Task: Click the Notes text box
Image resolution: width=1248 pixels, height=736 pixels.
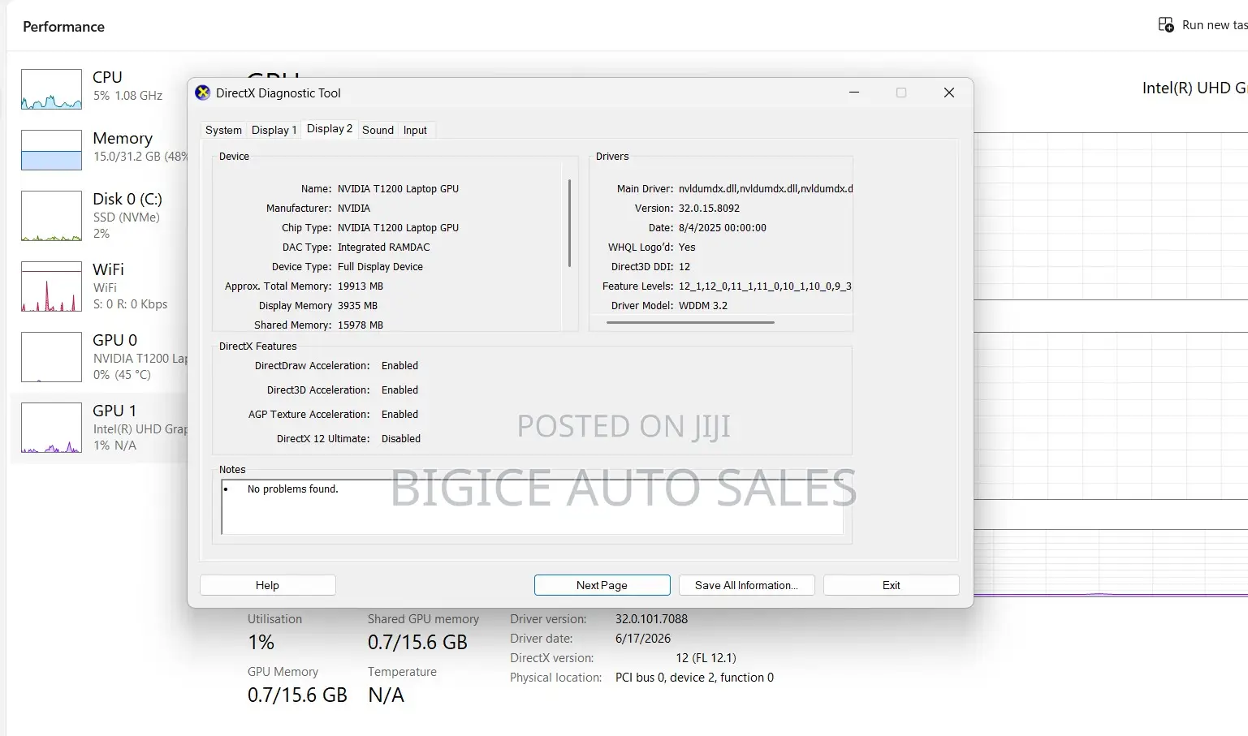Action: 532,506
